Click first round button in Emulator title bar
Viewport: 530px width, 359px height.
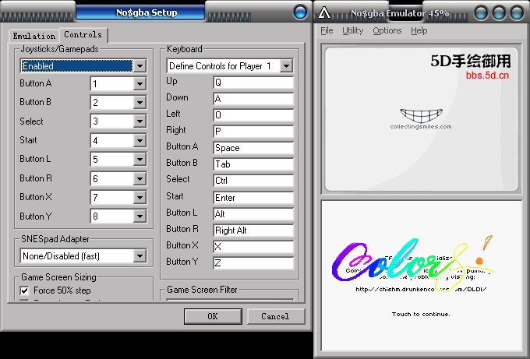[481, 13]
